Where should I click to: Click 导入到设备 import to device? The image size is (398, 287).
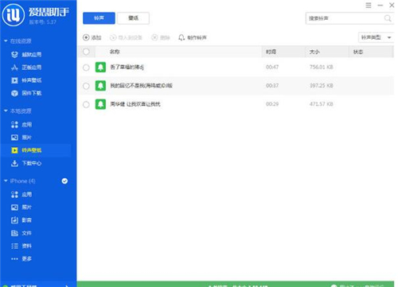(126, 37)
